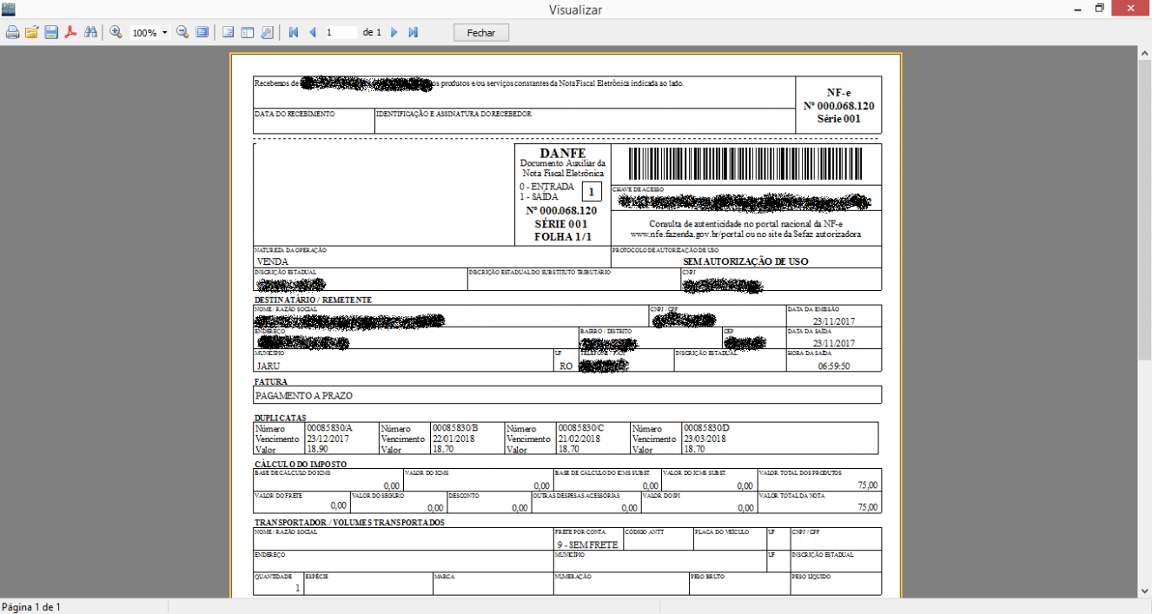Image resolution: width=1152 pixels, height=614 pixels.
Task: Expand the 100% zoom dropdown
Action: pyautogui.click(x=165, y=33)
